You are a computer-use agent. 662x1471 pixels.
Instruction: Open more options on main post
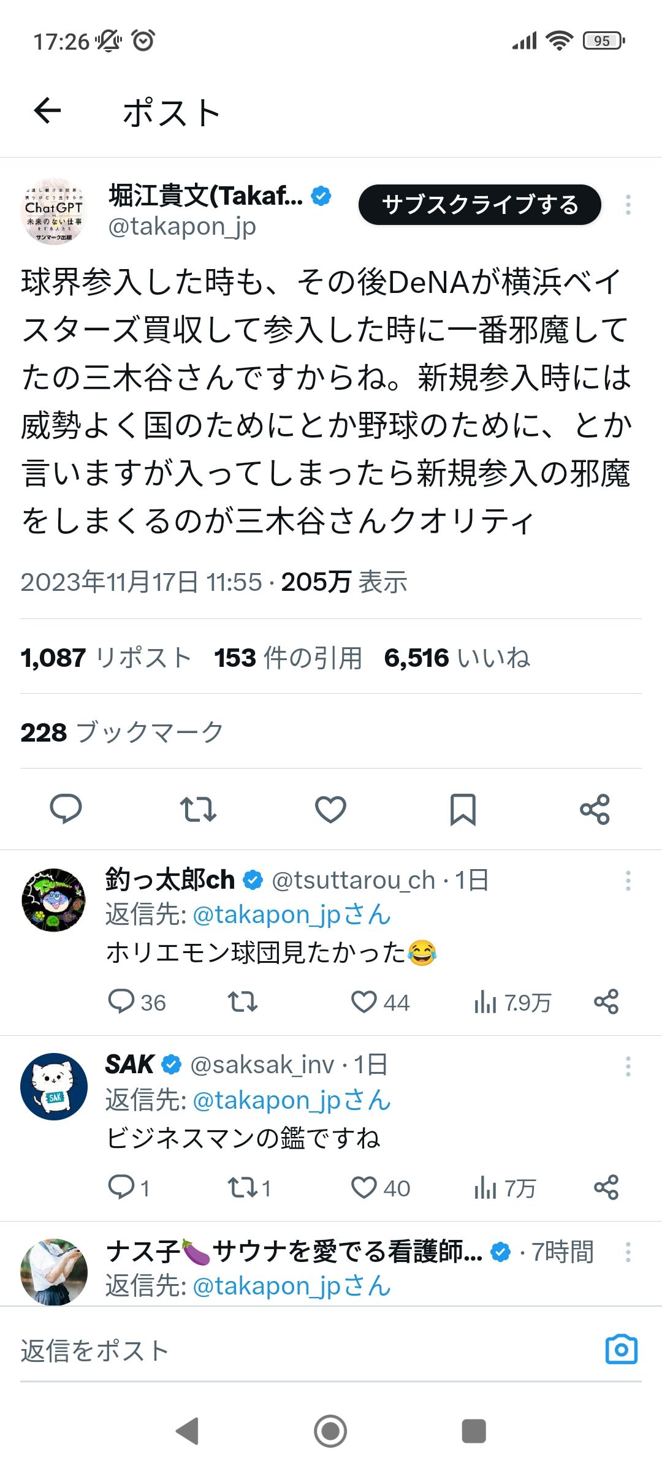point(628,205)
